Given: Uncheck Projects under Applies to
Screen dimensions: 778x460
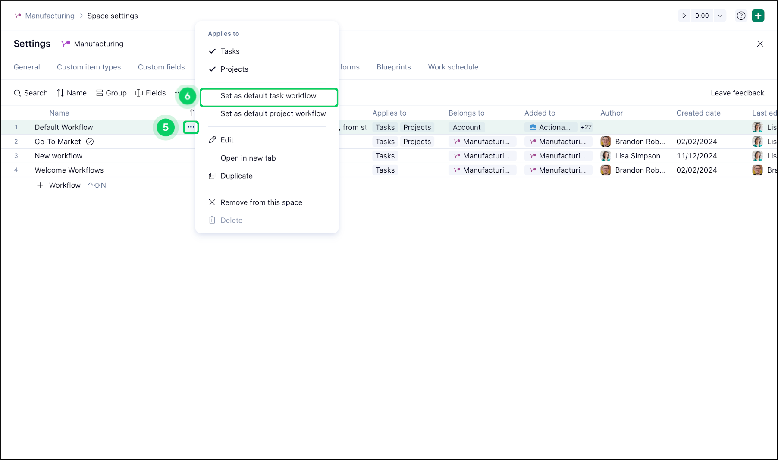Looking at the screenshot, I should (x=234, y=69).
